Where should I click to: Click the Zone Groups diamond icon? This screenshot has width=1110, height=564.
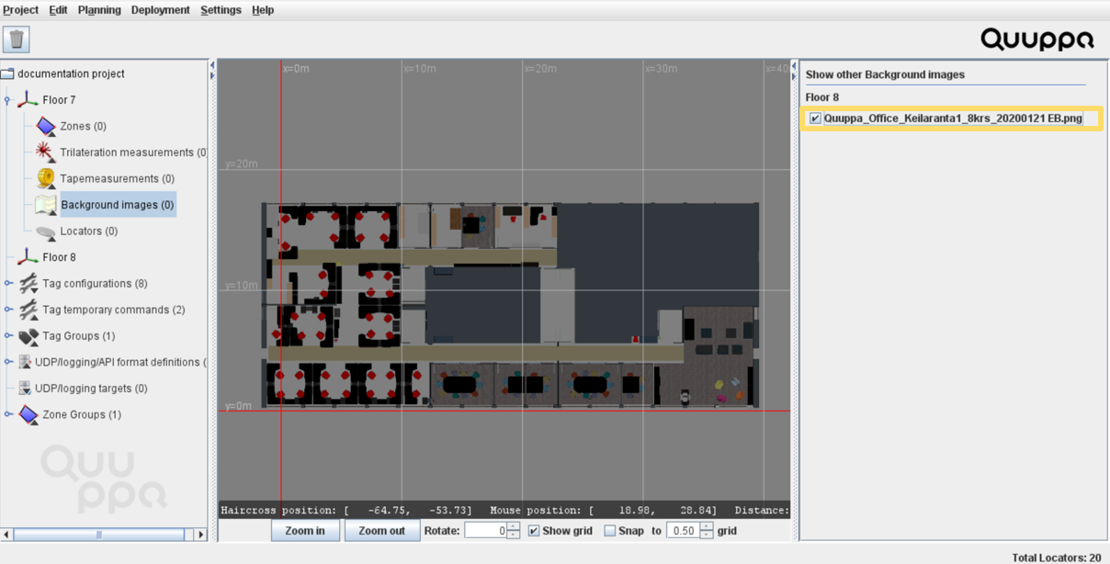[x=28, y=415]
